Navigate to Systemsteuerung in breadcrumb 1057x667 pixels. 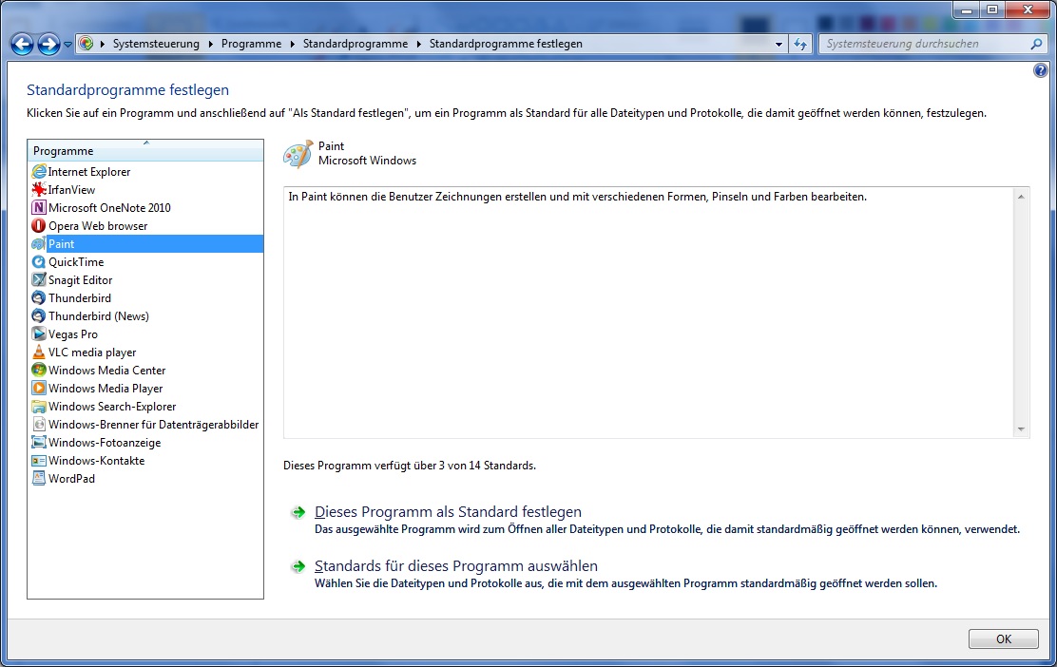pyautogui.click(x=156, y=44)
